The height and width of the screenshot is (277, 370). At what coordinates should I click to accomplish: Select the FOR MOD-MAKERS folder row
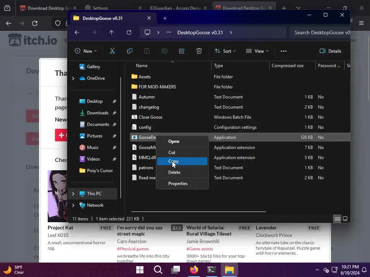pyautogui.click(x=240, y=87)
